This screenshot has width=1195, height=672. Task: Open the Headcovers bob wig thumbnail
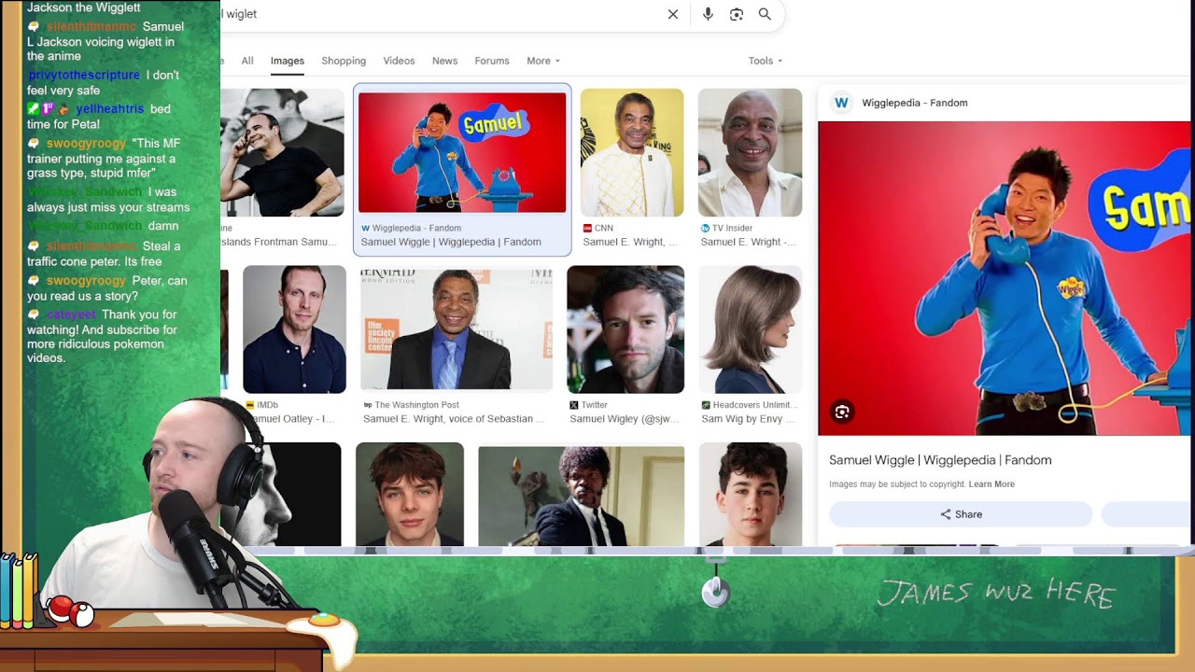tap(751, 329)
